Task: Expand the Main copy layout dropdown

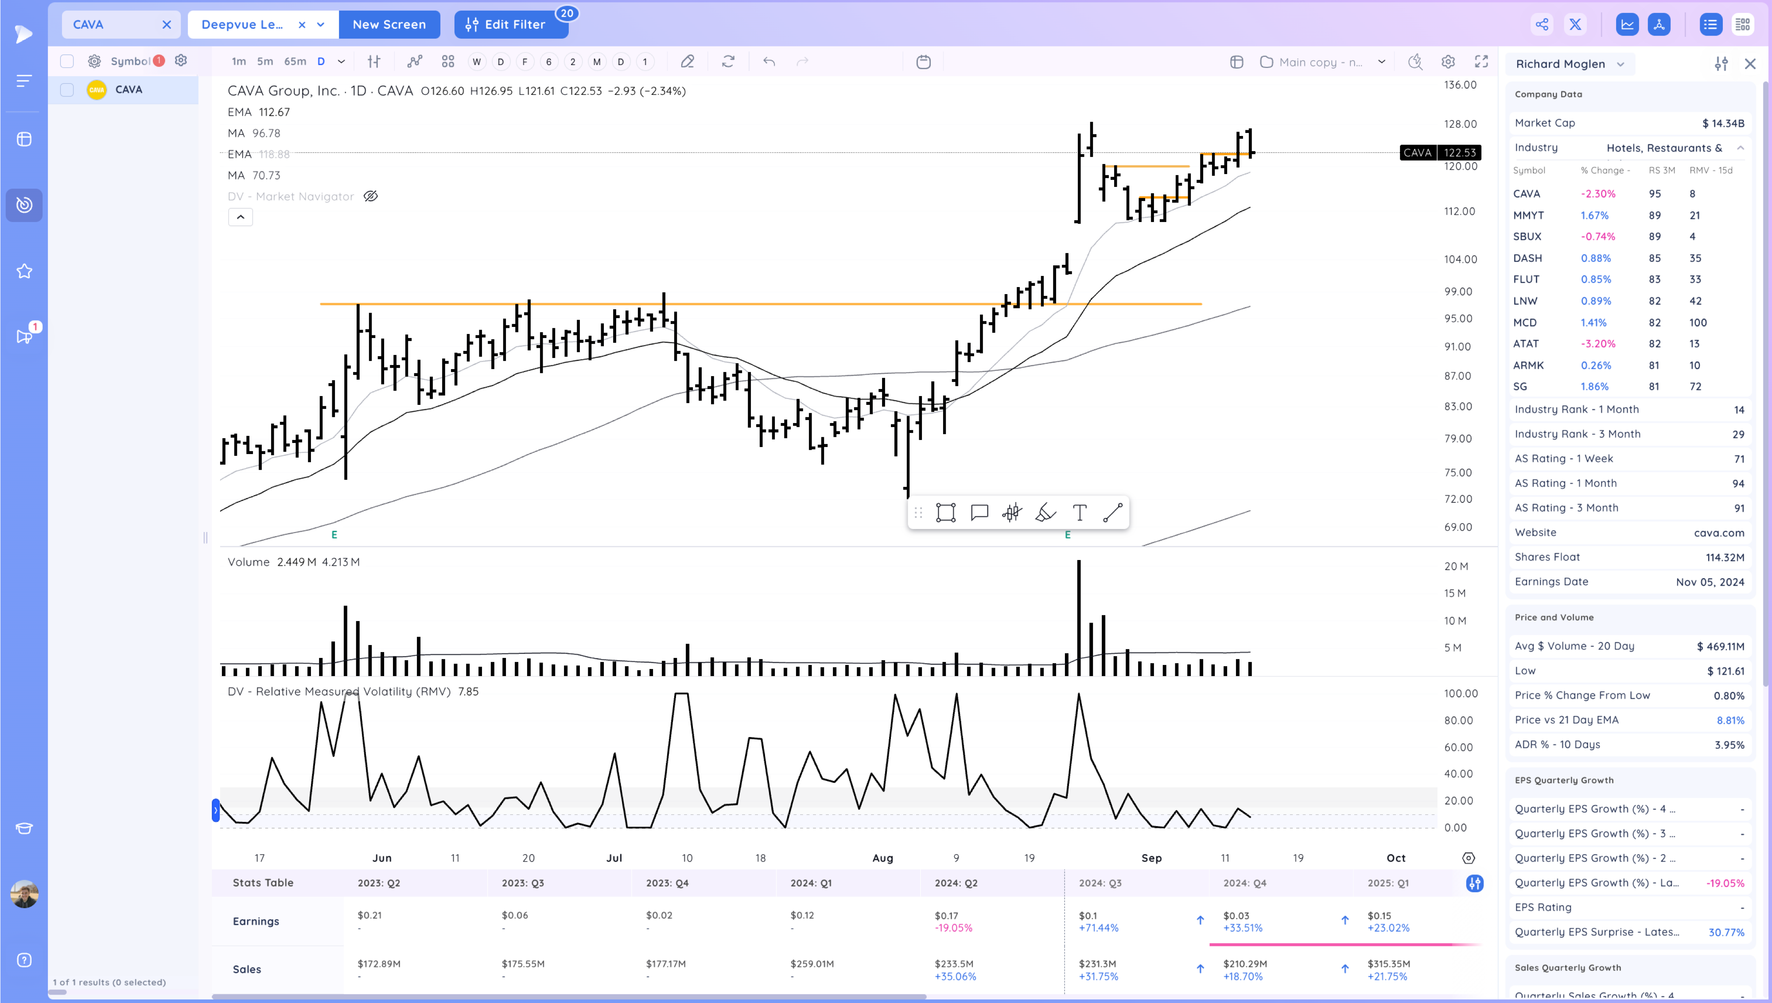Action: click(x=1382, y=62)
